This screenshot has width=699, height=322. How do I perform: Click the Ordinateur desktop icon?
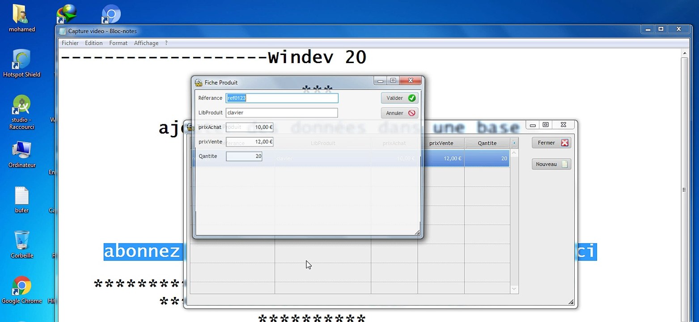pos(21,154)
